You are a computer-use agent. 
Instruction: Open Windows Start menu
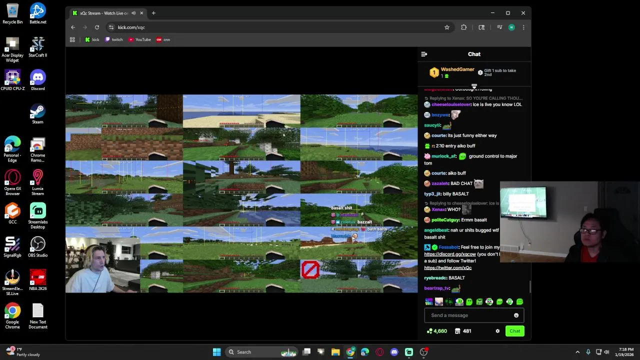pyautogui.click(x=216, y=352)
